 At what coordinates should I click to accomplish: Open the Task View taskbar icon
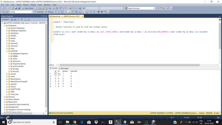[60, 122]
